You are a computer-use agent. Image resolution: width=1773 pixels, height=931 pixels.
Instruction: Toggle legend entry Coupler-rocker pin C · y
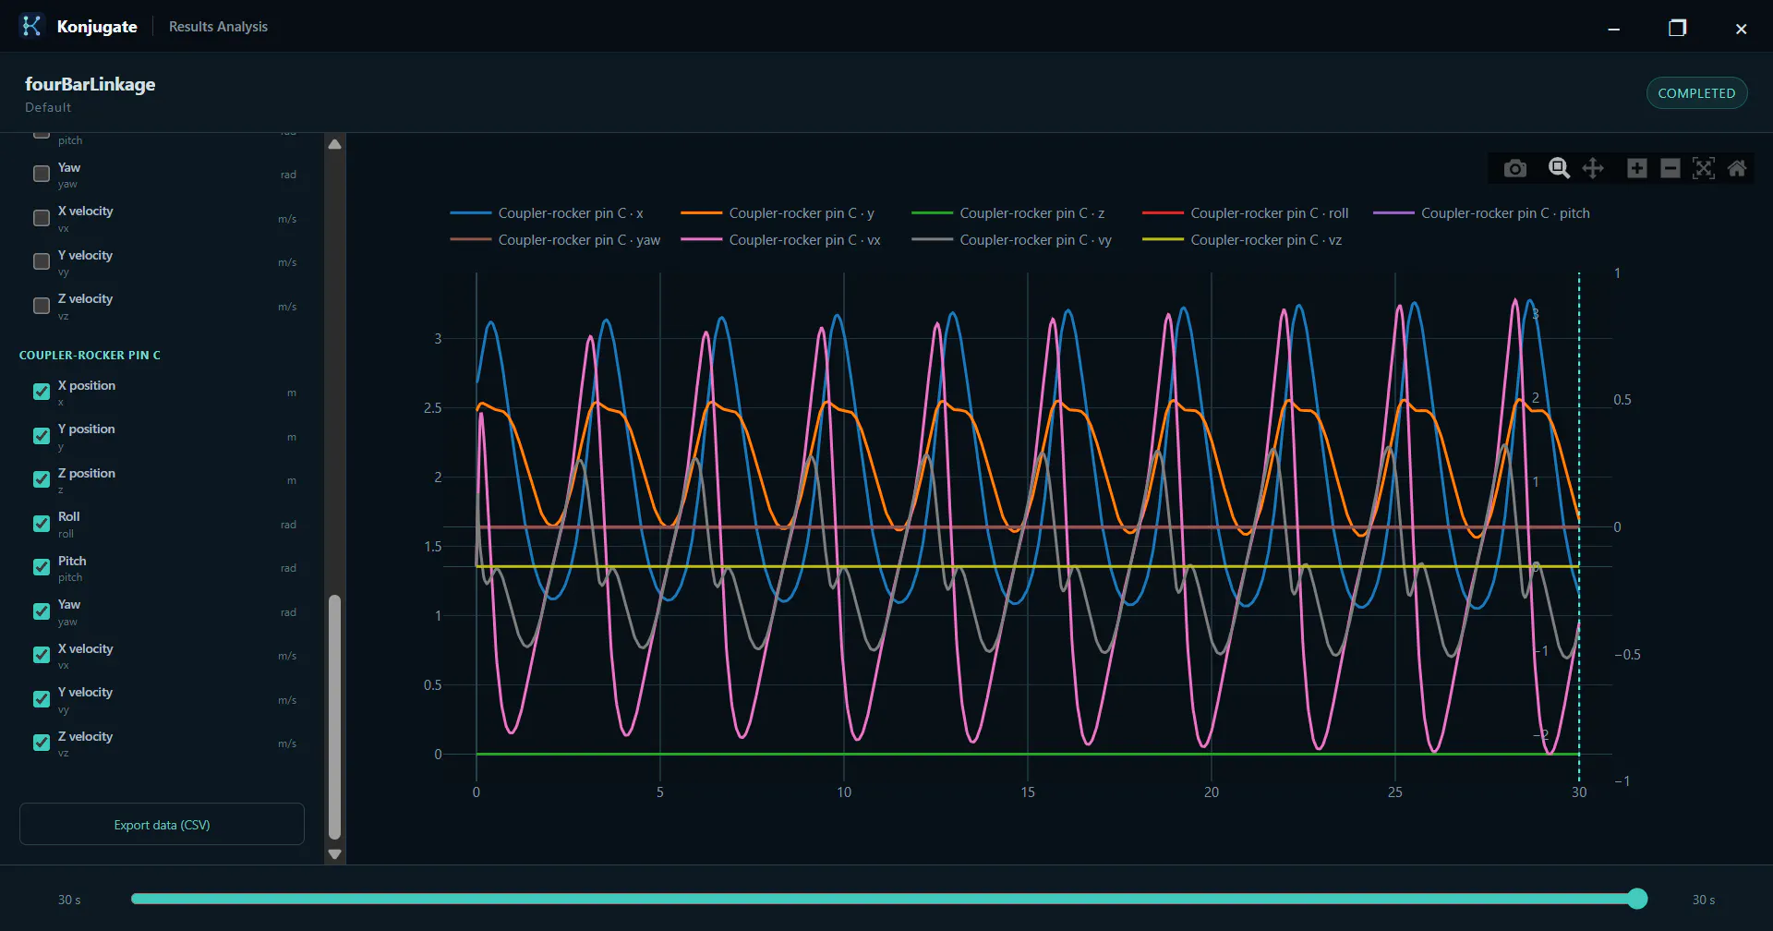click(778, 213)
